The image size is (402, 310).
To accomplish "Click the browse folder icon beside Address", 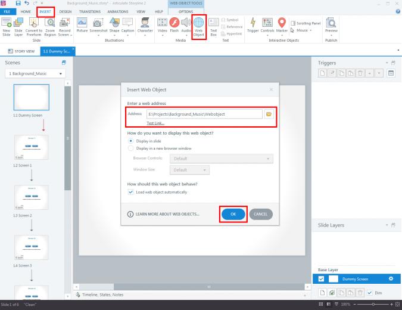I will click(269, 114).
